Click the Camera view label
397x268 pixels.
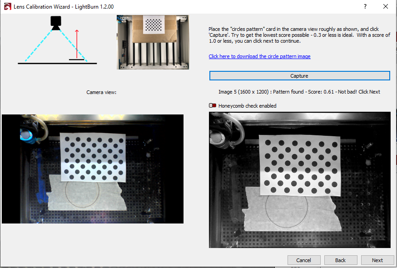click(101, 92)
